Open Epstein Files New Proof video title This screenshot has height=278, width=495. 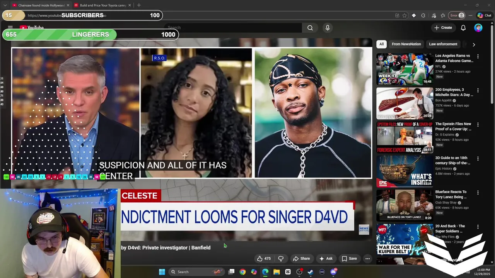point(453,127)
